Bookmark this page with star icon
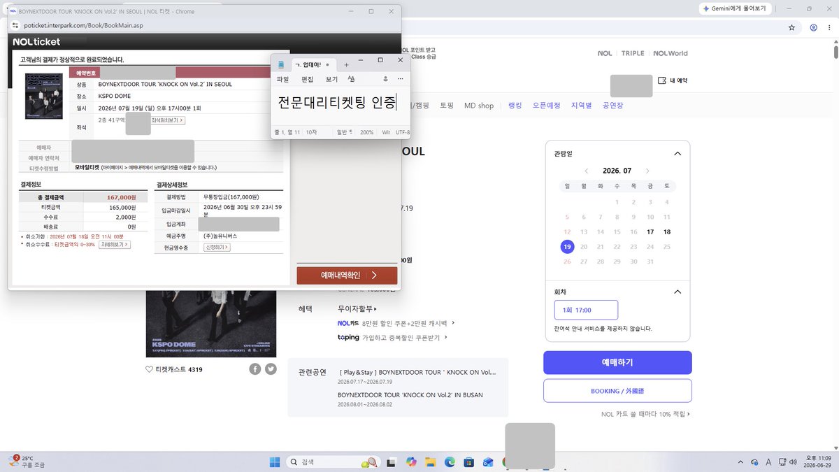Image resolution: width=839 pixels, height=472 pixels. (791, 27)
